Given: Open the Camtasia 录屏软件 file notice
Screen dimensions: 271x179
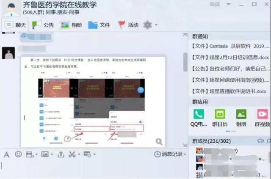Looking at the screenshot, I should (230, 46).
